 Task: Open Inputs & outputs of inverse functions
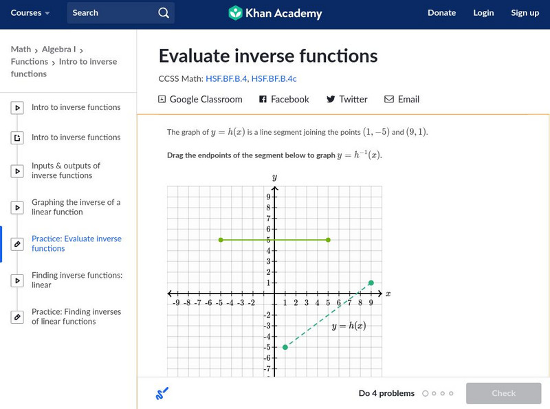(x=66, y=170)
